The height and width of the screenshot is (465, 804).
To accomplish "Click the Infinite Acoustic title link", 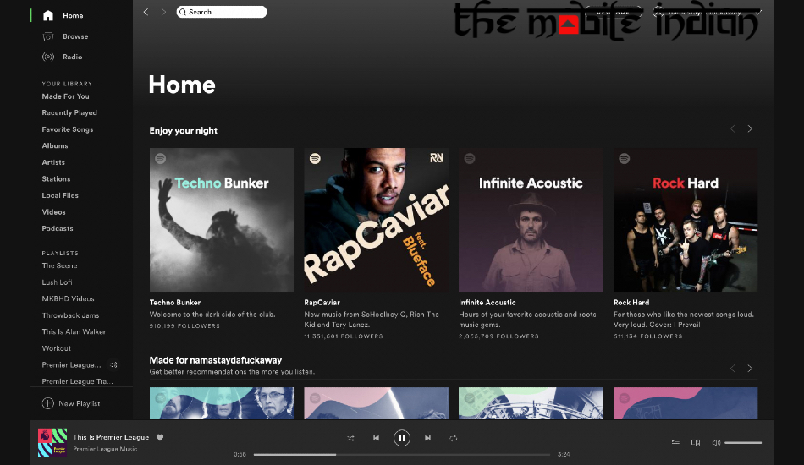I will point(487,303).
